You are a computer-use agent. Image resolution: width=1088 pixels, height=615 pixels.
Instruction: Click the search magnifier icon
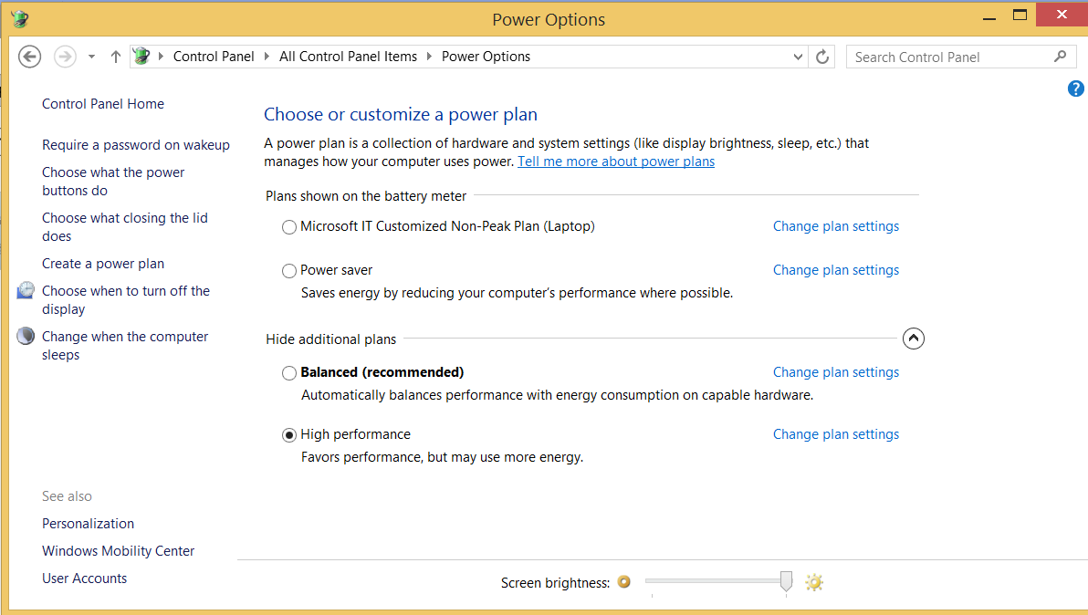click(1060, 57)
